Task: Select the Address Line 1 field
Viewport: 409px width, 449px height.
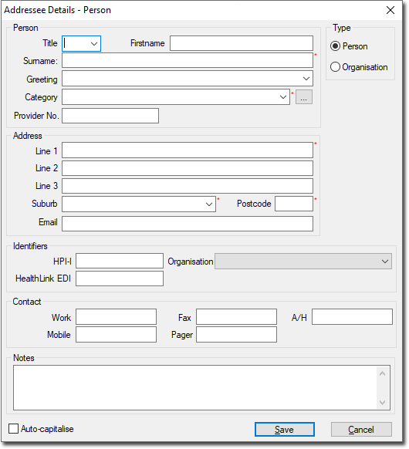Action: pos(188,150)
